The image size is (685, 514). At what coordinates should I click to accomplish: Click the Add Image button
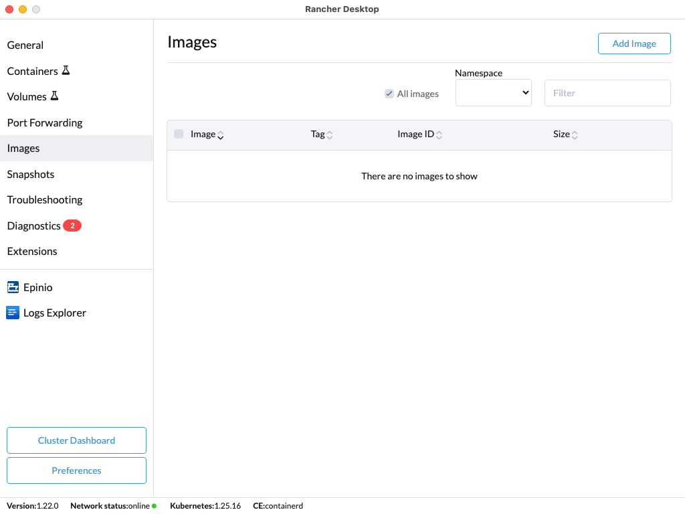pos(634,44)
